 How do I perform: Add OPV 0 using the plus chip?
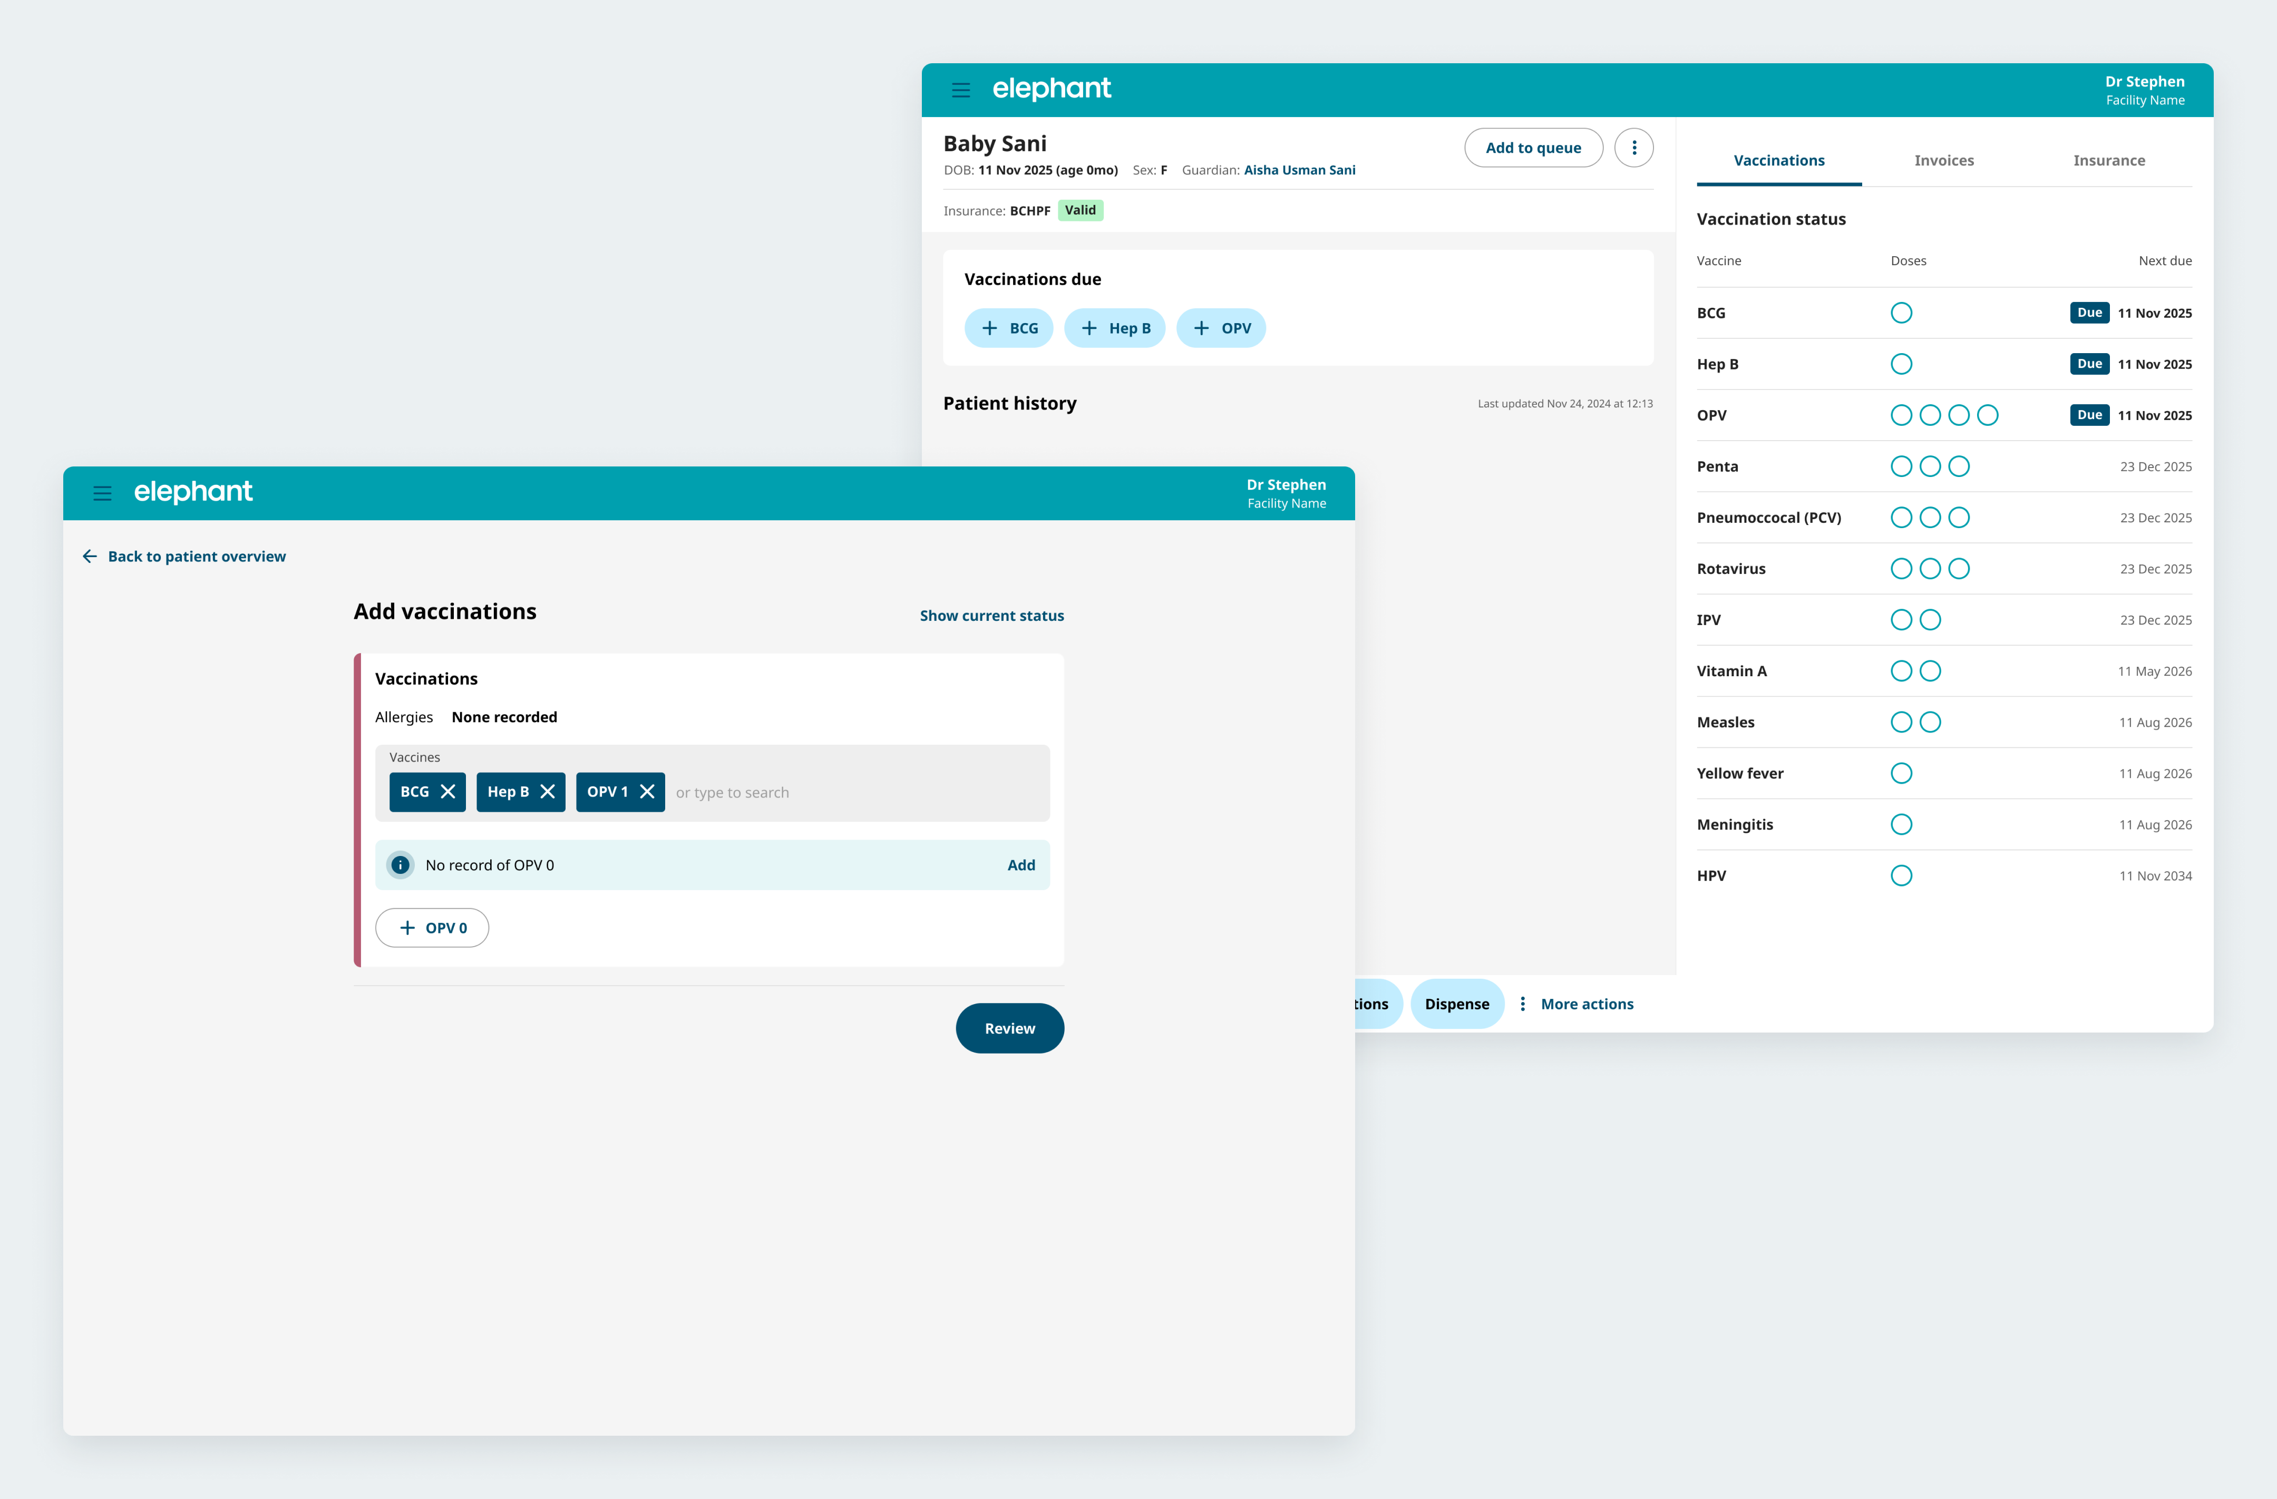pos(432,927)
